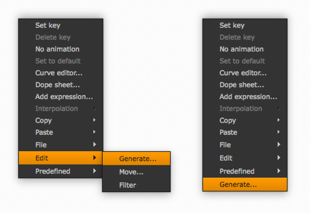Choose No animation from the right menu

(241, 49)
